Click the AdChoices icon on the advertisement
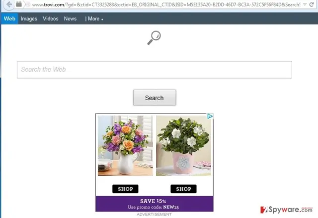 210,116
